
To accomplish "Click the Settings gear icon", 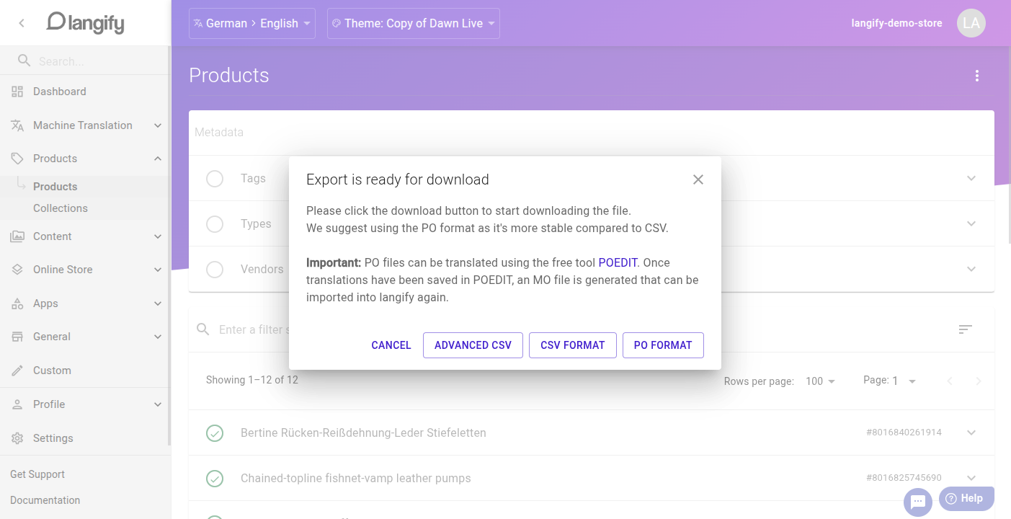I will pyautogui.click(x=17, y=438).
